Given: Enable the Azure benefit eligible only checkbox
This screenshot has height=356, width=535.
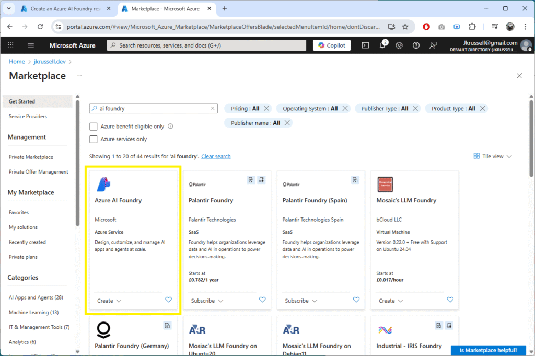Looking at the screenshot, I should [x=94, y=127].
